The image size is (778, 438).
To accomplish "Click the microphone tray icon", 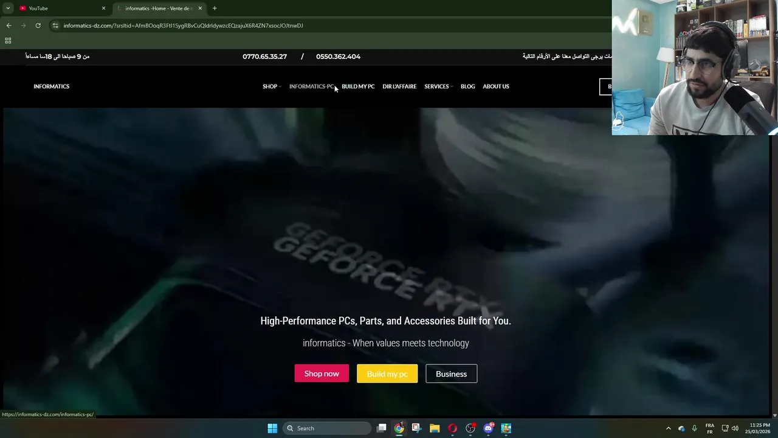I will tap(694, 428).
